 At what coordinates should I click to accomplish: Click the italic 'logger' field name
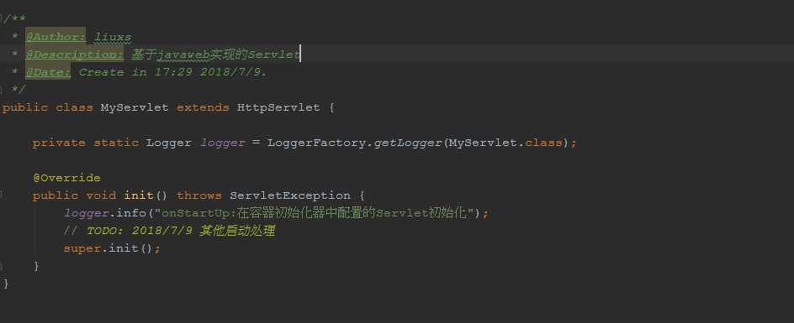click(222, 143)
